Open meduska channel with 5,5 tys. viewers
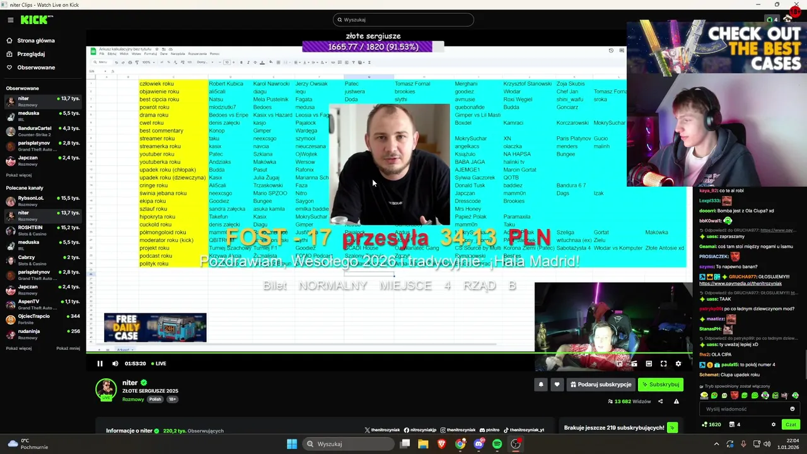807x454 pixels. click(42, 115)
